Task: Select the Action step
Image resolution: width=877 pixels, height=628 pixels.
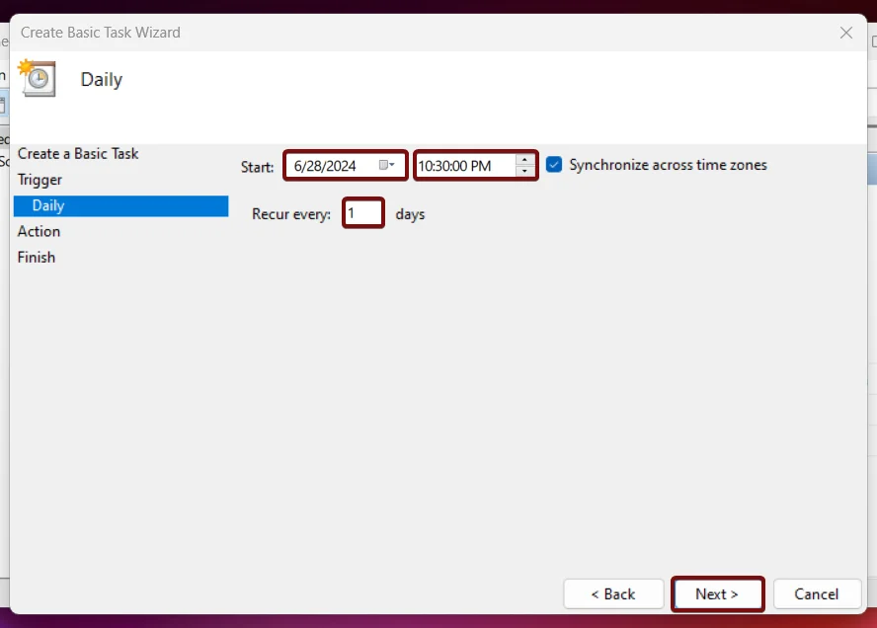Action: (x=39, y=231)
